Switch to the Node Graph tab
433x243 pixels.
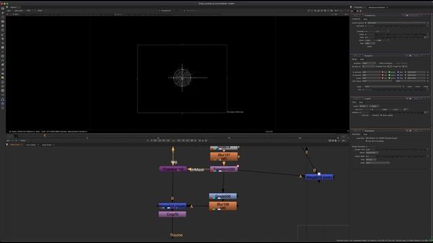point(15,144)
